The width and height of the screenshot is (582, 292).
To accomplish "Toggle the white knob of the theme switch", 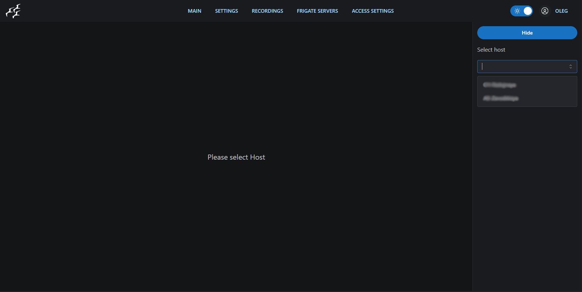I will pyautogui.click(x=527, y=11).
